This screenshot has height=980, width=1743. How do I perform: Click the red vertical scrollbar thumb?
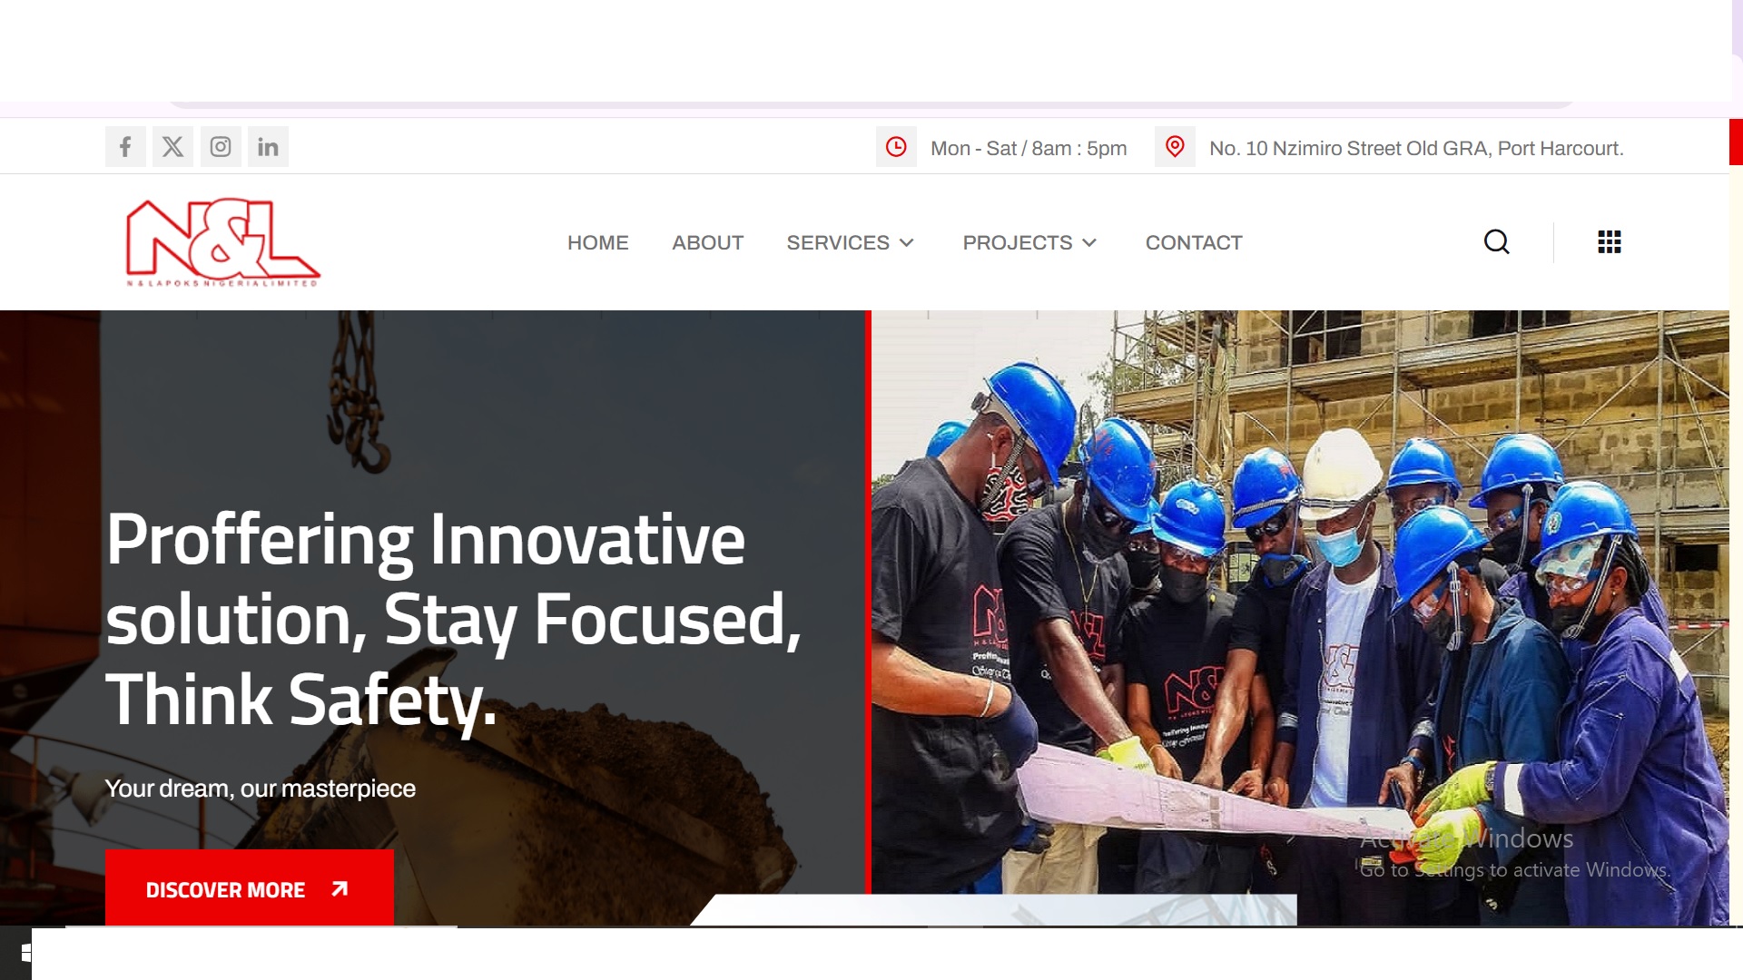pos(1736,142)
